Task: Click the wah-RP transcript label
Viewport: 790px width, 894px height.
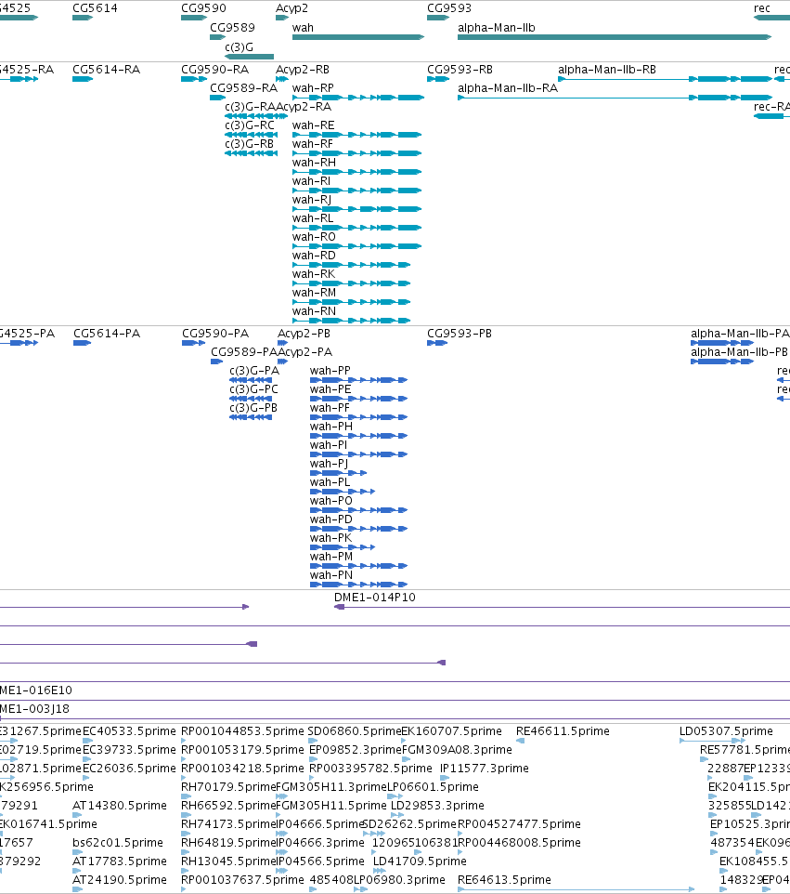Action: (313, 88)
